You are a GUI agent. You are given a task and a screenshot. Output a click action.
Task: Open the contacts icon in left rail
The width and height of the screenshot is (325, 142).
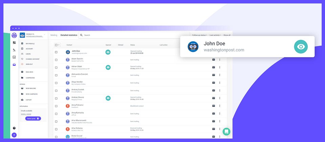click(14, 57)
